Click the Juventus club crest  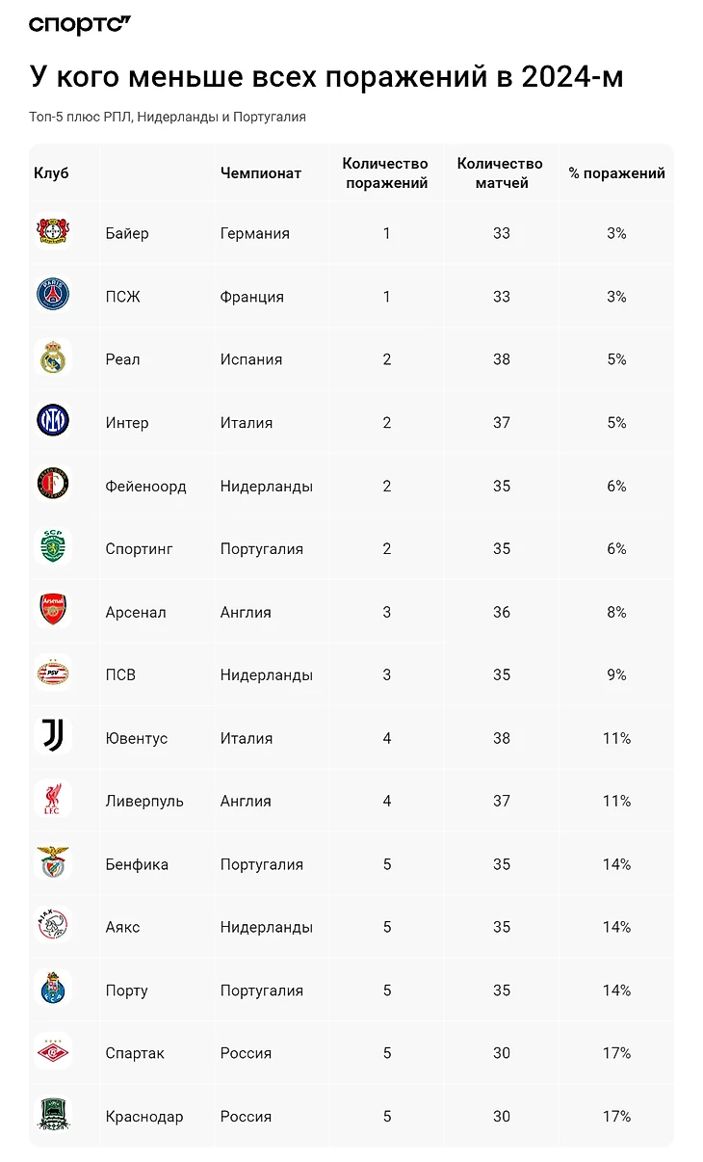pos(53,738)
